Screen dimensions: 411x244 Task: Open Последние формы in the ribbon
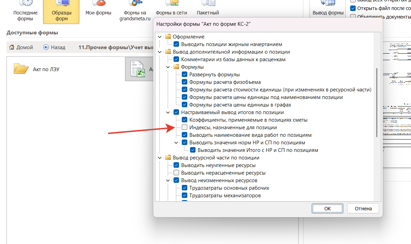click(25, 12)
